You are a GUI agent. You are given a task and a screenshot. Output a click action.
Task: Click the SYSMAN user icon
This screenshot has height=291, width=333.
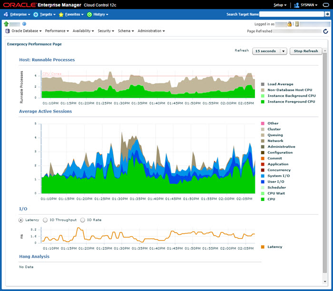pos(296,5)
